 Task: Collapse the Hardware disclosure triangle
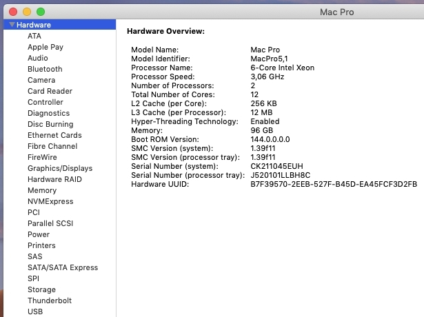pos(12,25)
